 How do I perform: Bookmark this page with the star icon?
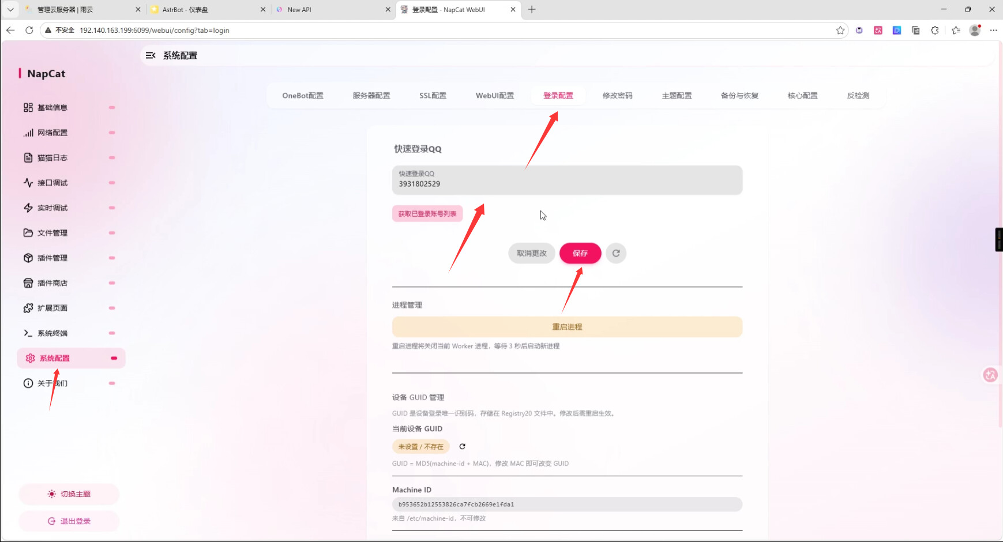click(x=840, y=31)
